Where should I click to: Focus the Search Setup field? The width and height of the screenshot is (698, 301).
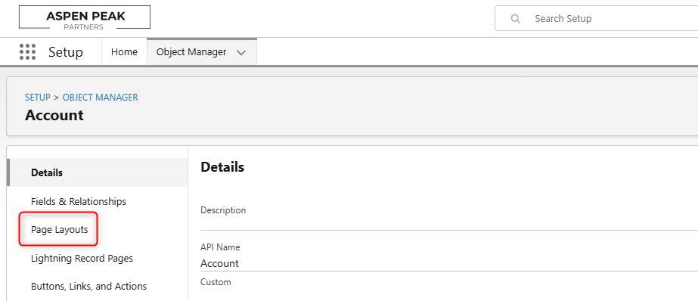click(x=597, y=19)
